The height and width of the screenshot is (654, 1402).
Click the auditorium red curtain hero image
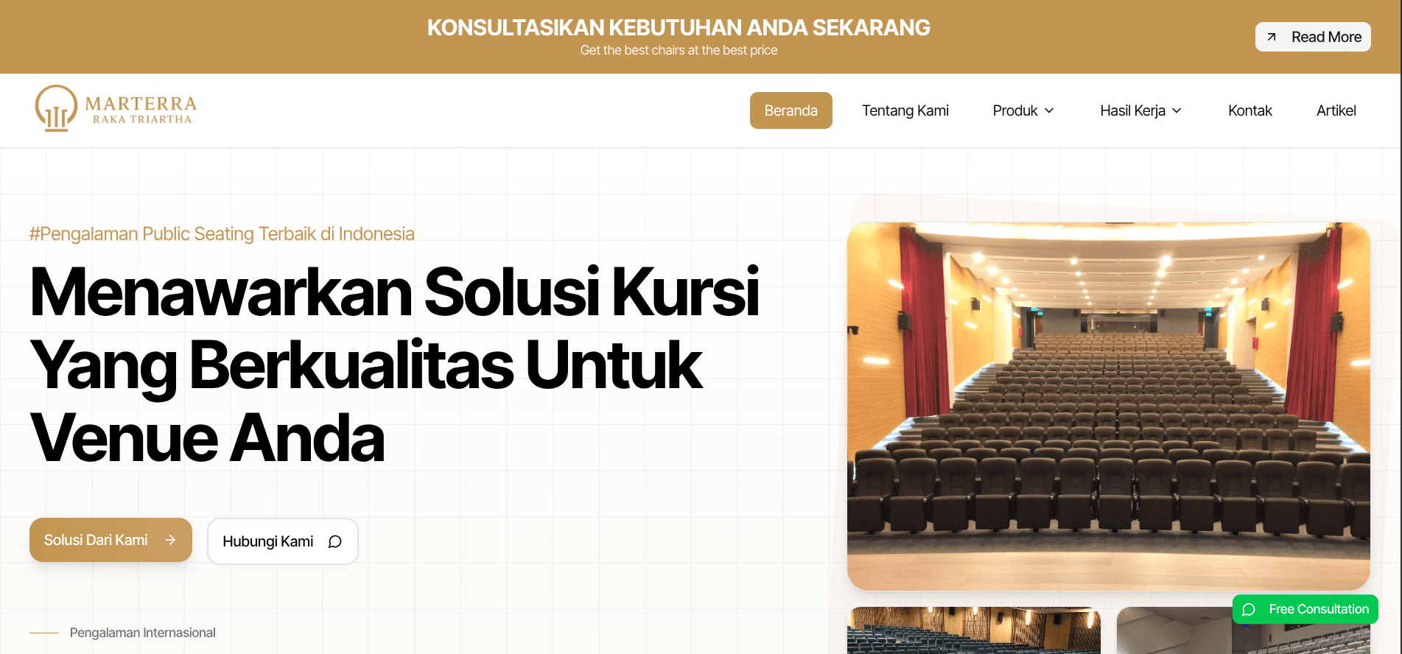1109,406
